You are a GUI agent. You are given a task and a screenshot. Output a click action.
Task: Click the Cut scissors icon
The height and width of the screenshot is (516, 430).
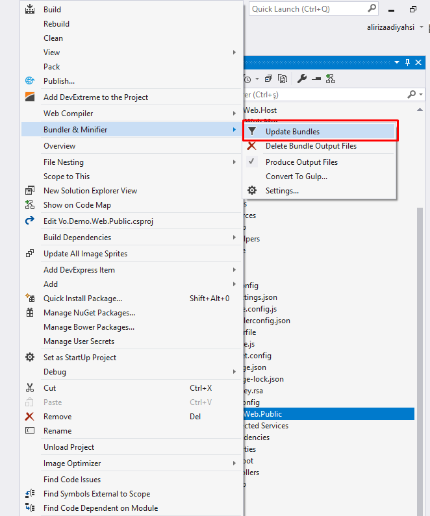coord(30,387)
